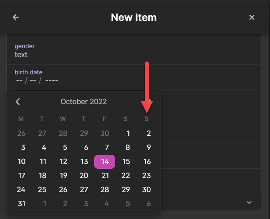Screen dimensions: 270x219
Task: Select October 28 on the calendar
Action: pyautogui.click(x=105, y=190)
